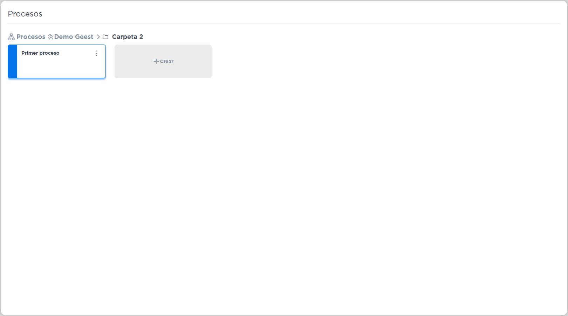The width and height of the screenshot is (568, 316).
Task: Click the Crear label text
Action: tap(167, 61)
